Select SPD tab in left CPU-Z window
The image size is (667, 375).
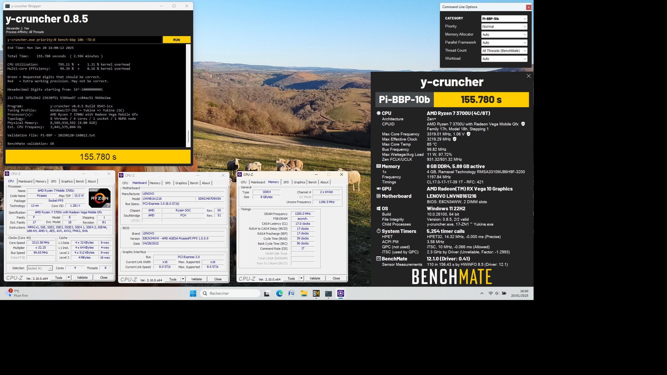pyautogui.click(x=54, y=181)
